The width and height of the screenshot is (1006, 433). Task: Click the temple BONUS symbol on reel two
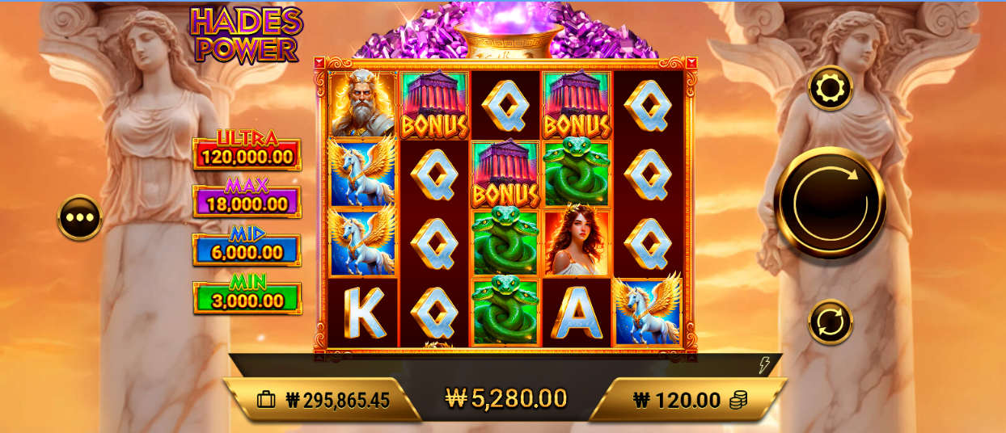click(x=434, y=104)
